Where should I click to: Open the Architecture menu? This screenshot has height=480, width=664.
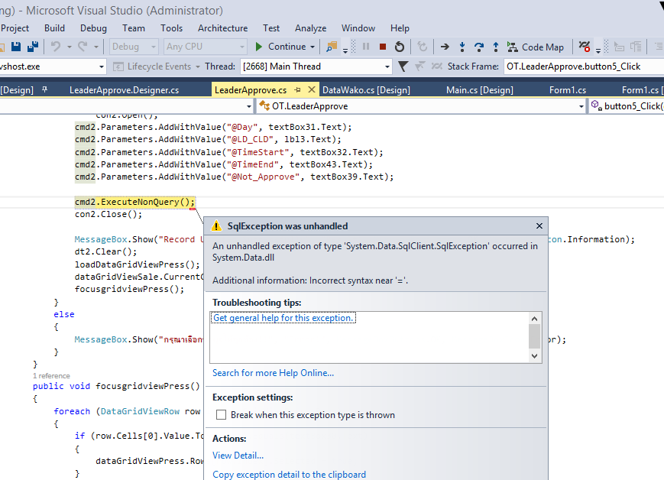coord(223,28)
